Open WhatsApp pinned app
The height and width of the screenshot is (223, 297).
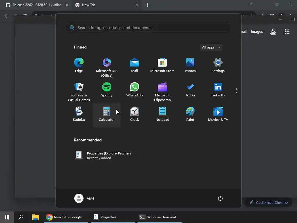[135, 90]
